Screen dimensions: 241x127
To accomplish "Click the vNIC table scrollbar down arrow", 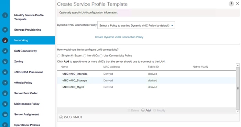I will coord(238,111).
